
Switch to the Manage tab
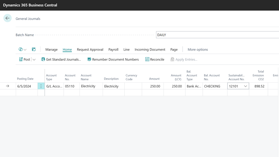52,50
